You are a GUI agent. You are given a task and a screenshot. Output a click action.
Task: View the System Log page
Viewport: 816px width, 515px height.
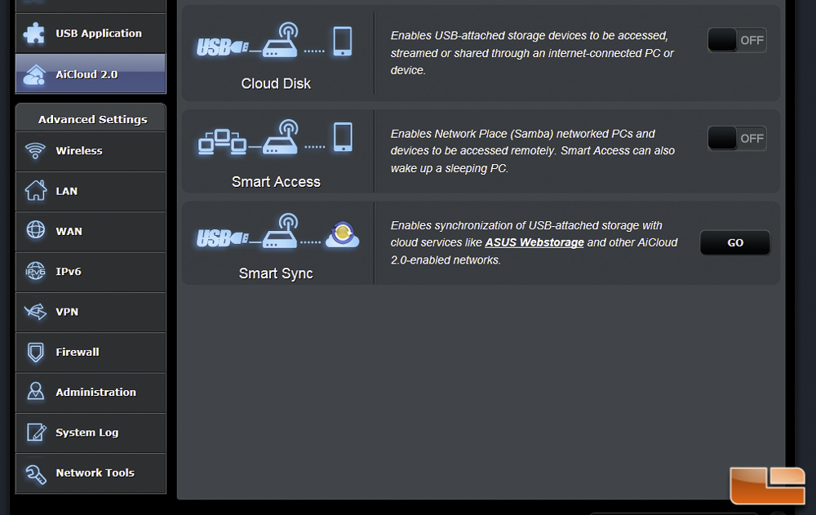pos(91,433)
